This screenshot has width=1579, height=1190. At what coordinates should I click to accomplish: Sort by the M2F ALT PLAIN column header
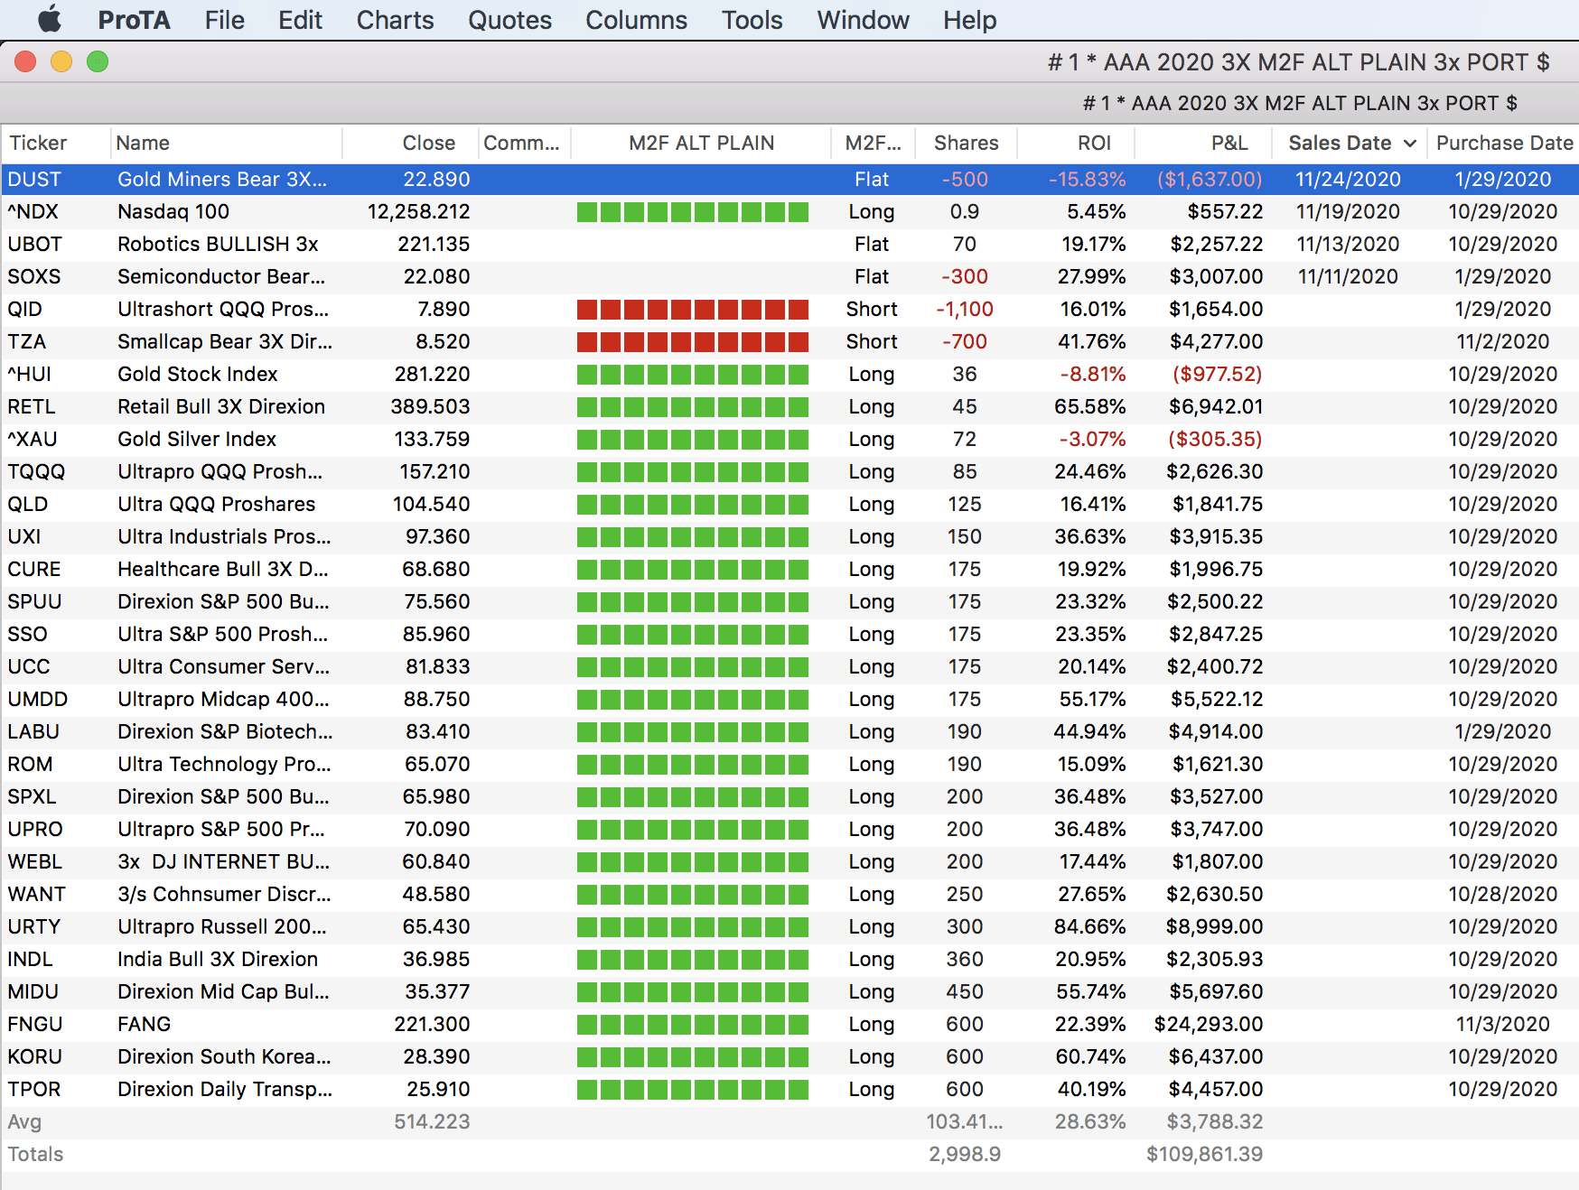pyautogui.click(x=701, y=143)
